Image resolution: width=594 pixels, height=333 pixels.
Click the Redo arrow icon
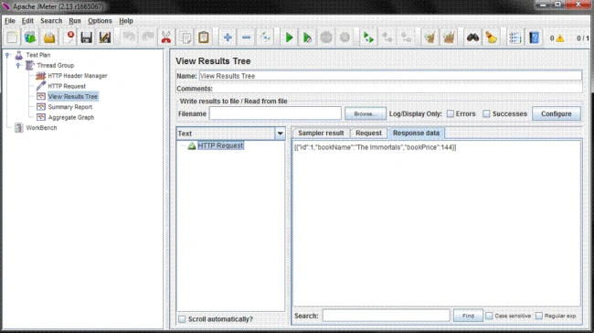pyautogui.click(x=148, y=38)
